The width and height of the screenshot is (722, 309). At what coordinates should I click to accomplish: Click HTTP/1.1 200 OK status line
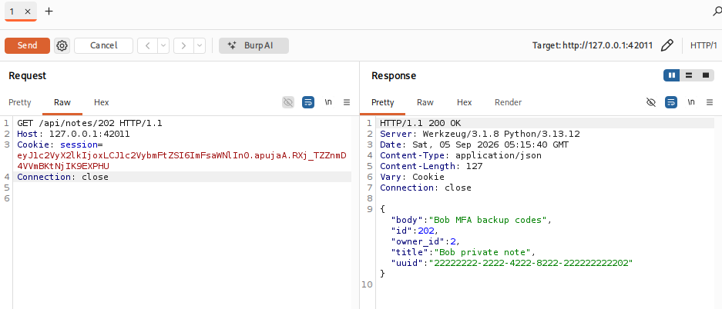421,124
